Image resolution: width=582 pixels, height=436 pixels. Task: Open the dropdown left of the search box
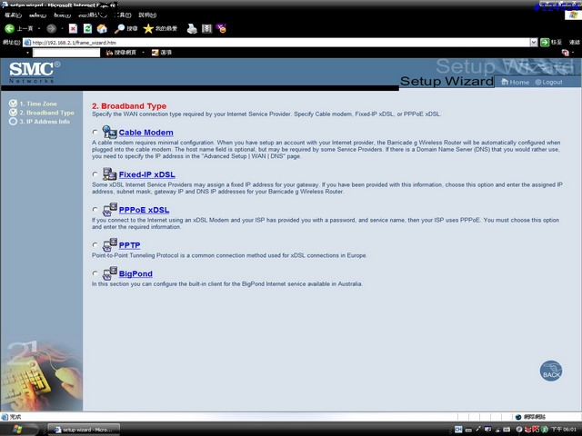pyautogui.click(x=28, y=53)
